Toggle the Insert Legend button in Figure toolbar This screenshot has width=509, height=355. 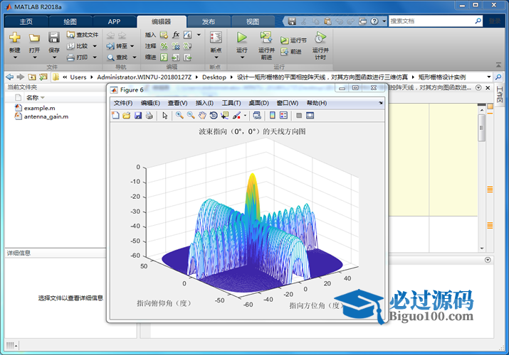point(283,116)
